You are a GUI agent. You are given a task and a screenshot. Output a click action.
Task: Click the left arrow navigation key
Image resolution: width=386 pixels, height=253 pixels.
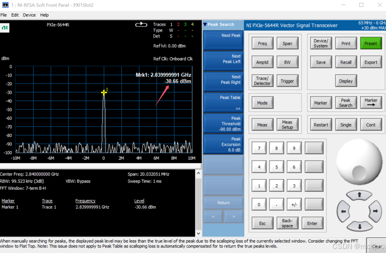(x=343, y=211)
